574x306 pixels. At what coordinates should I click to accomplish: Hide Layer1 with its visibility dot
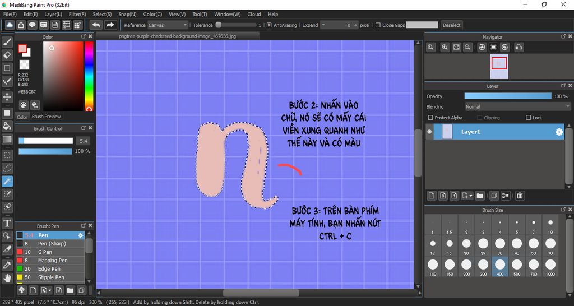[429, 132]
